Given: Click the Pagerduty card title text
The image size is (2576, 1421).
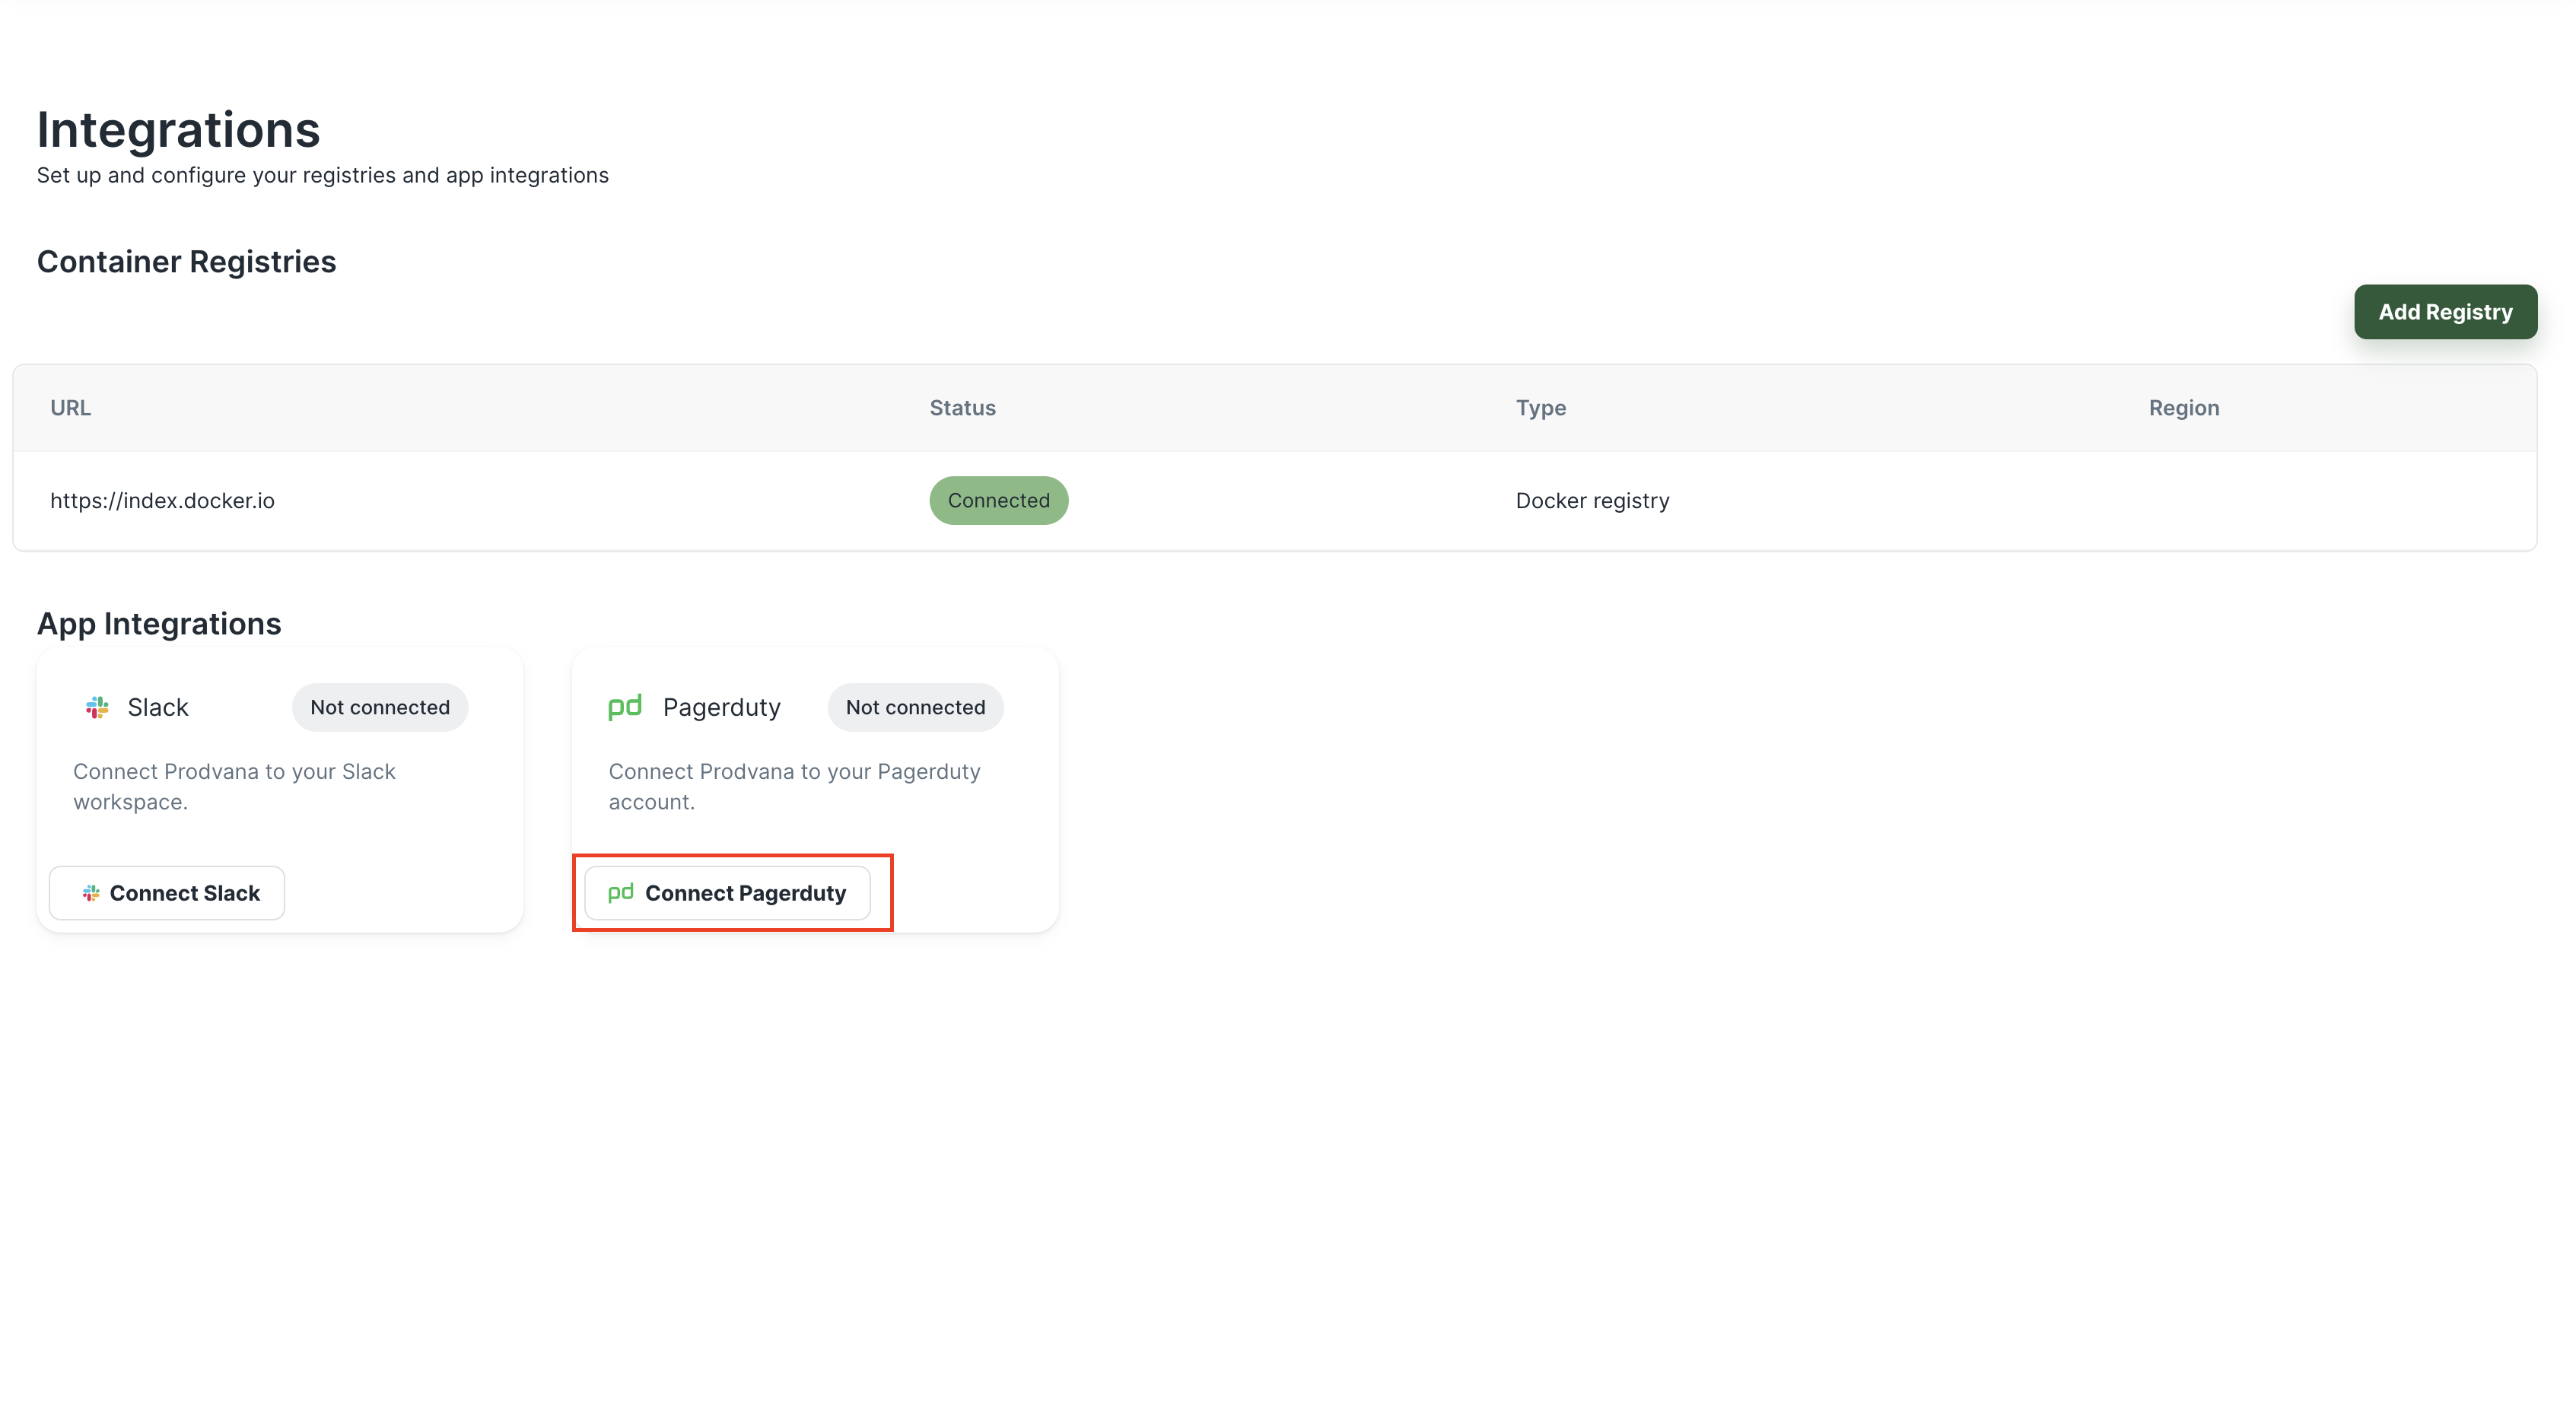Looking at the screenshot, I should (721, 707).
